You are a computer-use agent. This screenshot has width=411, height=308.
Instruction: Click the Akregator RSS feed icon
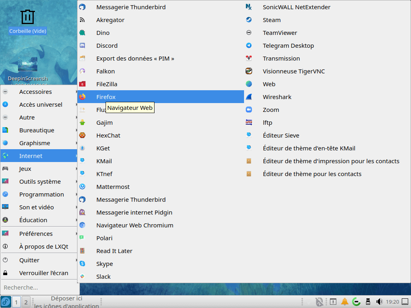click(82, 20)
